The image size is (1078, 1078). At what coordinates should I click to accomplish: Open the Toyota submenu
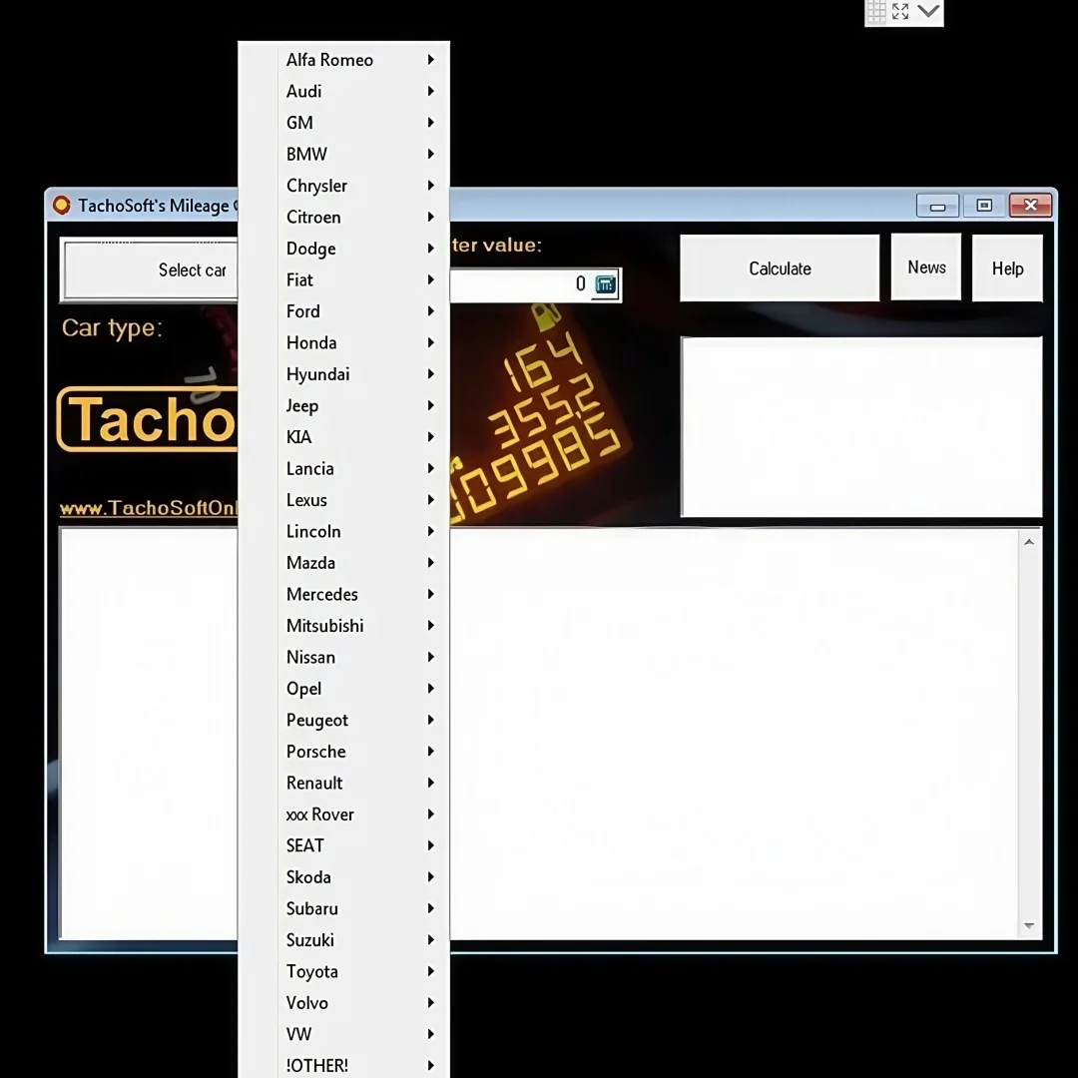343,972
